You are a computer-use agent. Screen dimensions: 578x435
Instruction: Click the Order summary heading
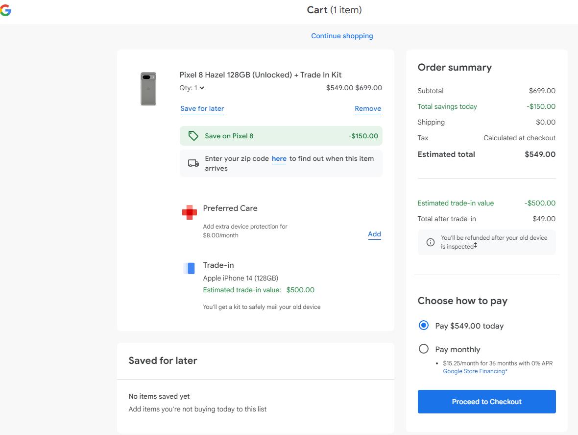tap(455, 68)
